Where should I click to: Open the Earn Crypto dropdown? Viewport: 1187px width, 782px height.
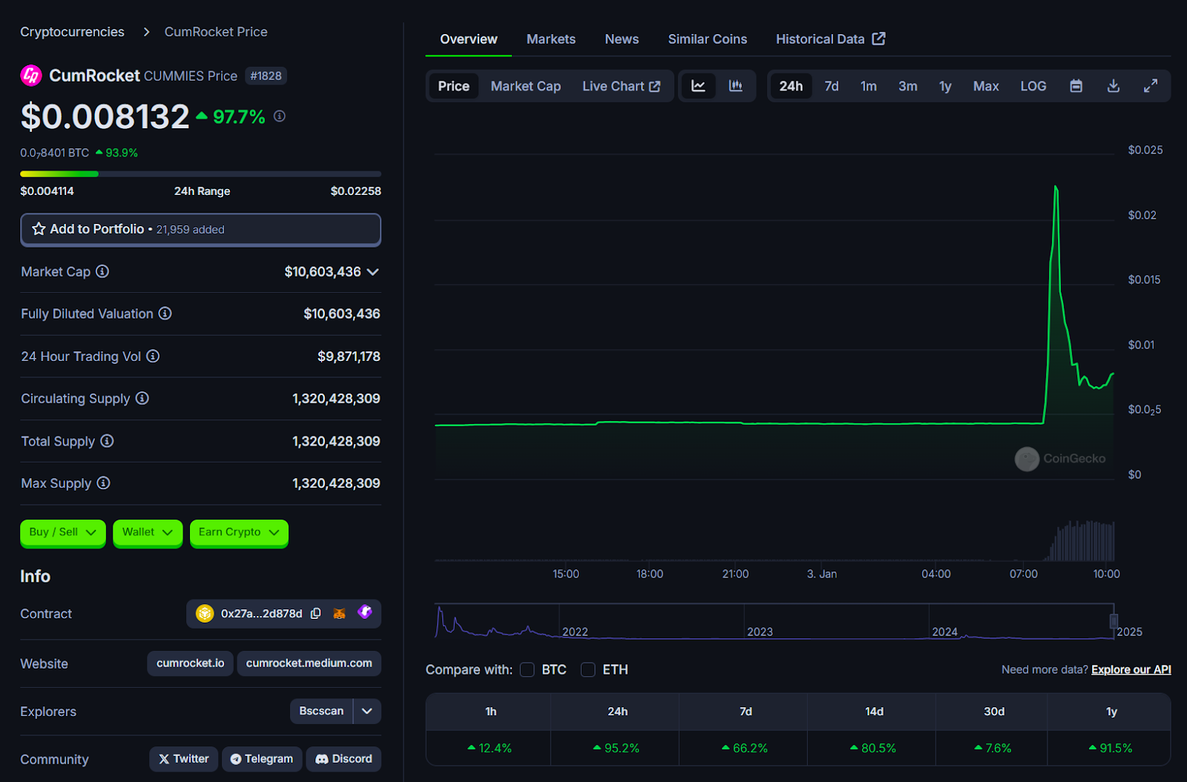tap(239, 532)
